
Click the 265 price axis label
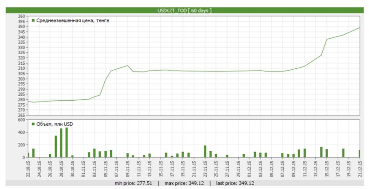click(21, 115)
